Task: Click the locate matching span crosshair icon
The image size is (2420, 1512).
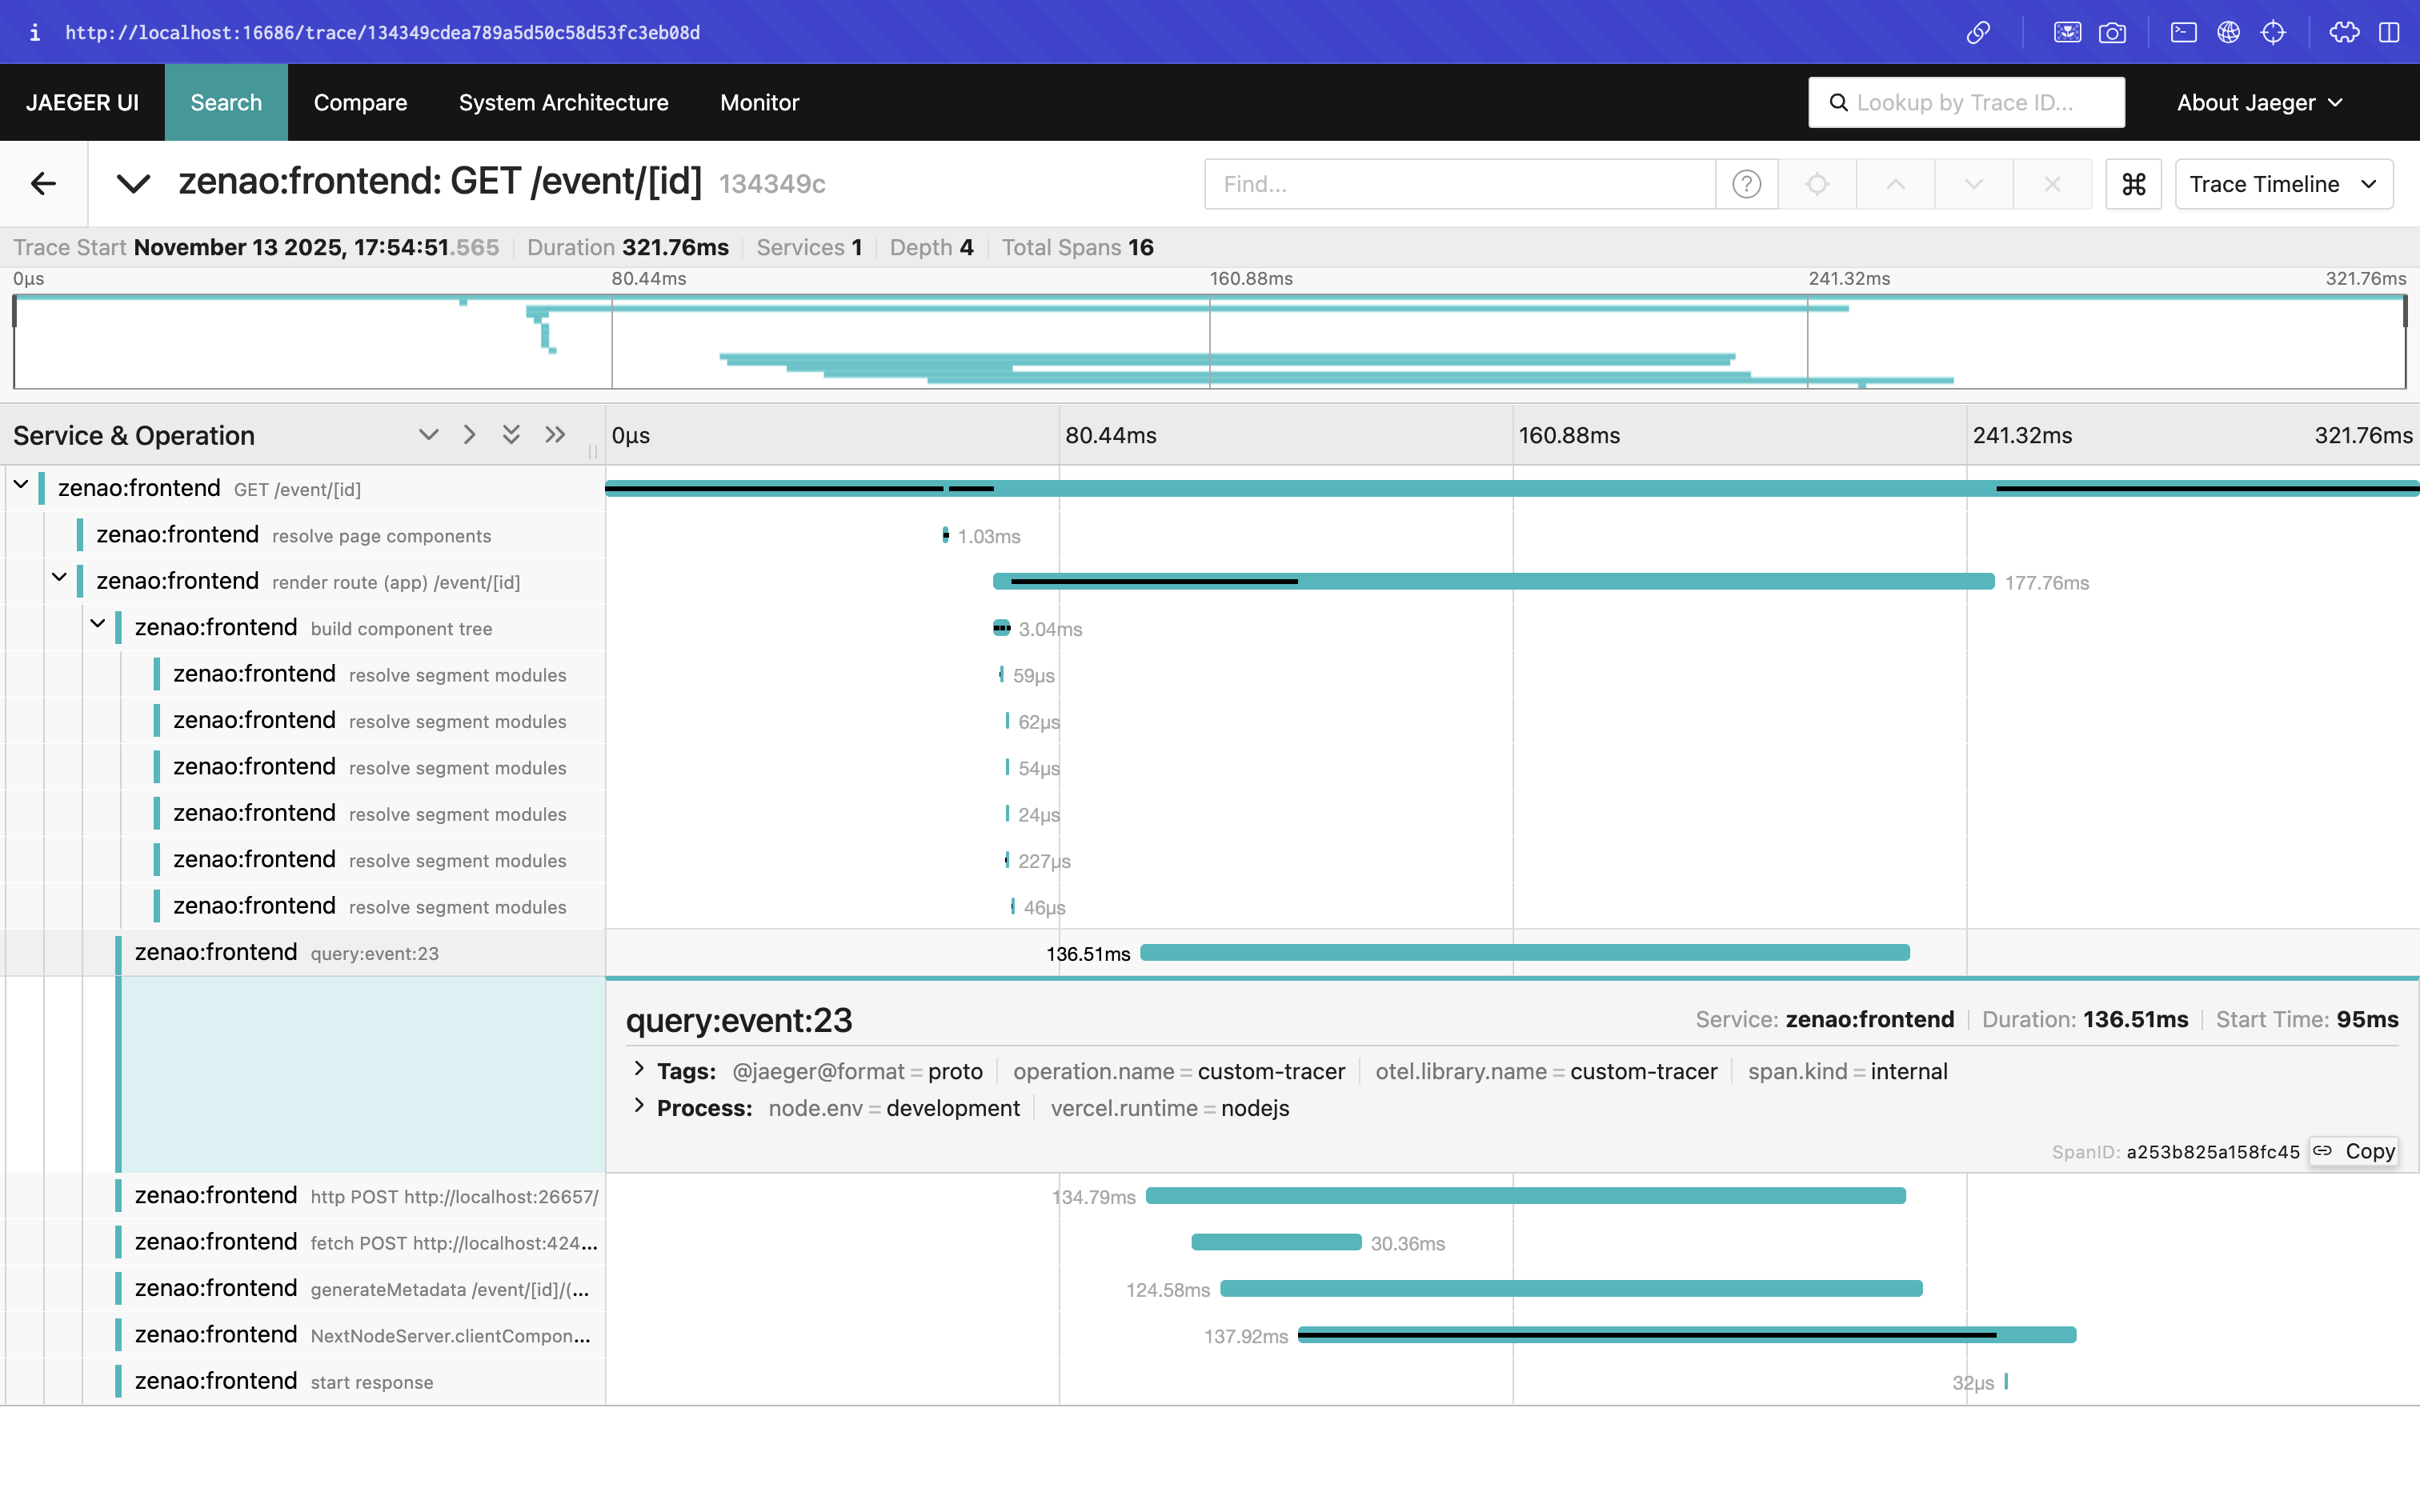Action: coord(1817,184)
